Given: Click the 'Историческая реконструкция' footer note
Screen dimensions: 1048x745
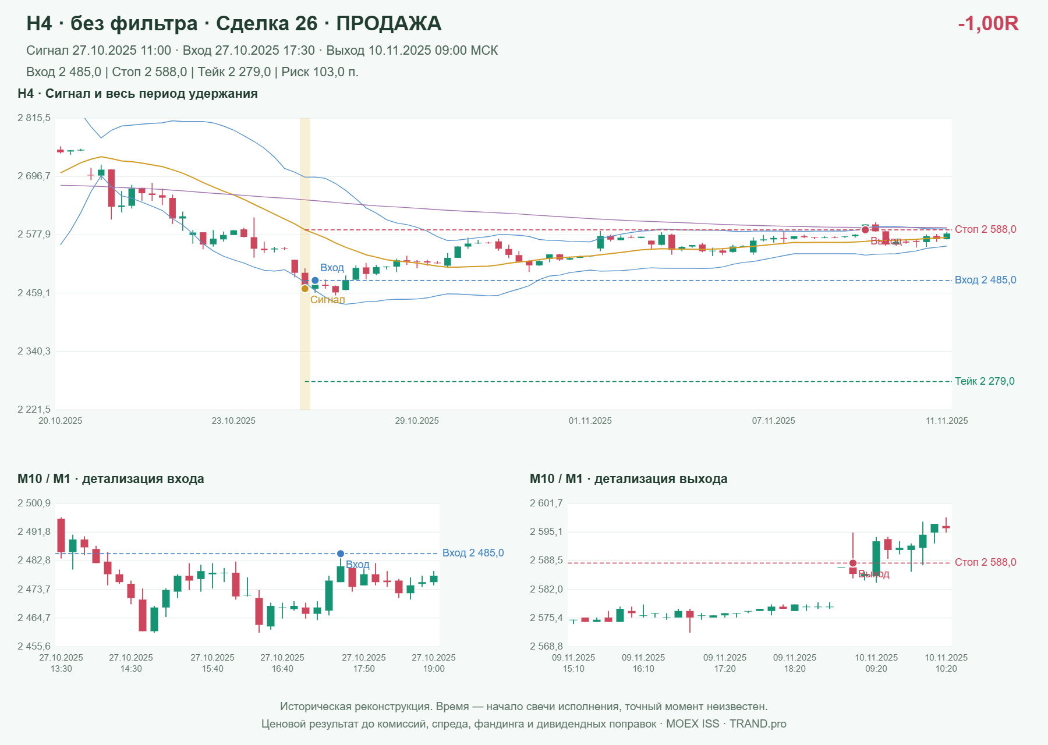Looking at the screenshot, I should click(524, 707).
